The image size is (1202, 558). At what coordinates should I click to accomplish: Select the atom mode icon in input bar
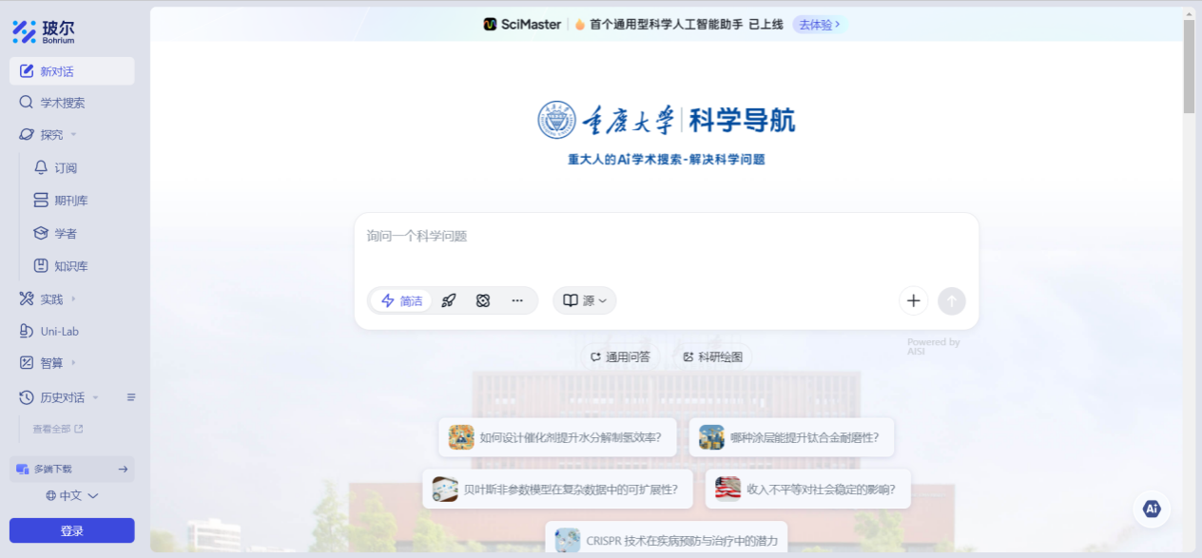tap(483, 300)
